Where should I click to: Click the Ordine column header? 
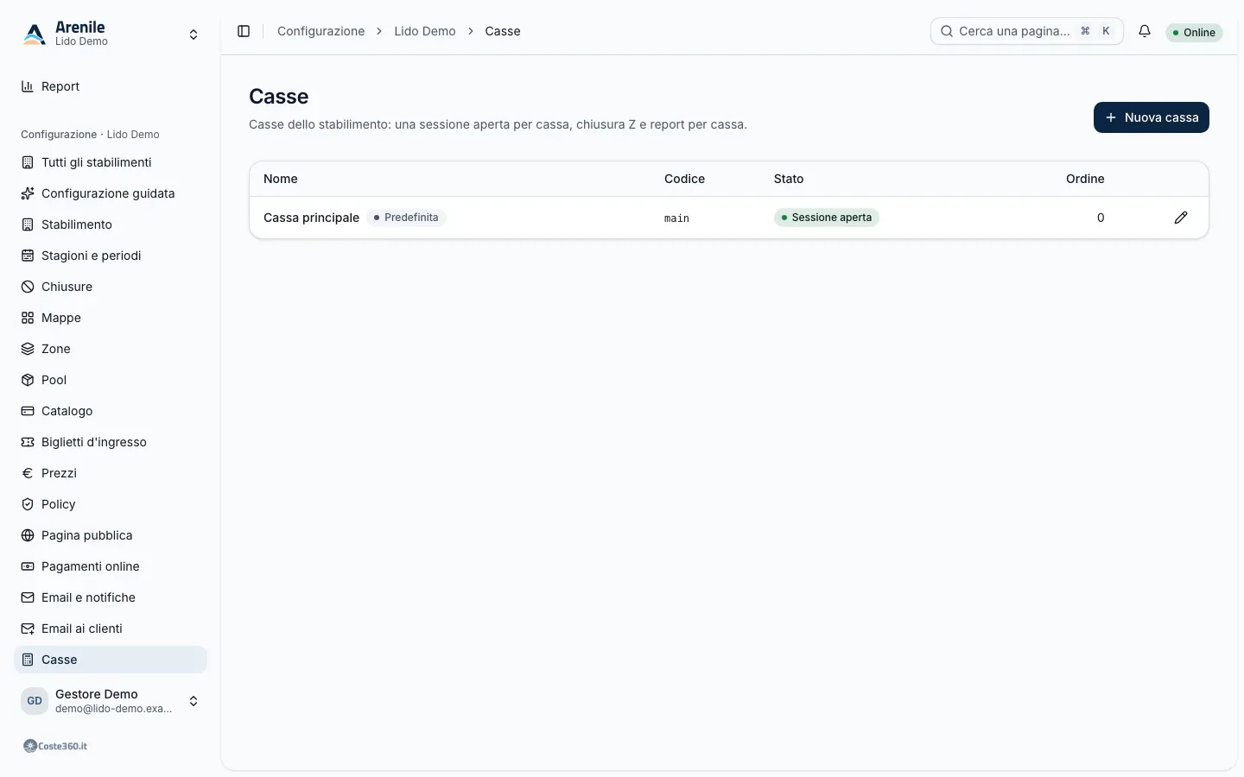[1085, 179]
